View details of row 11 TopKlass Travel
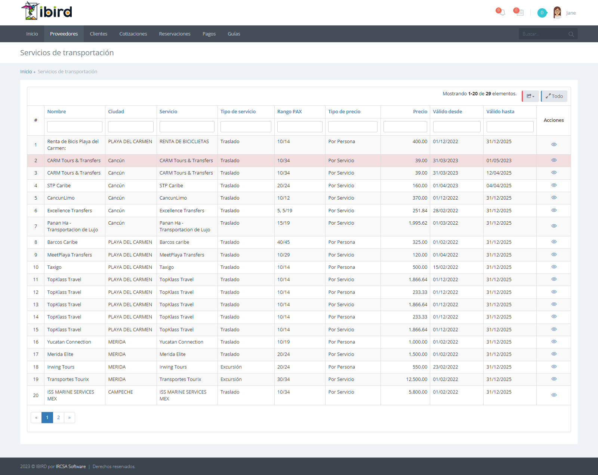The image size is (598, 475). coord(554,279)
